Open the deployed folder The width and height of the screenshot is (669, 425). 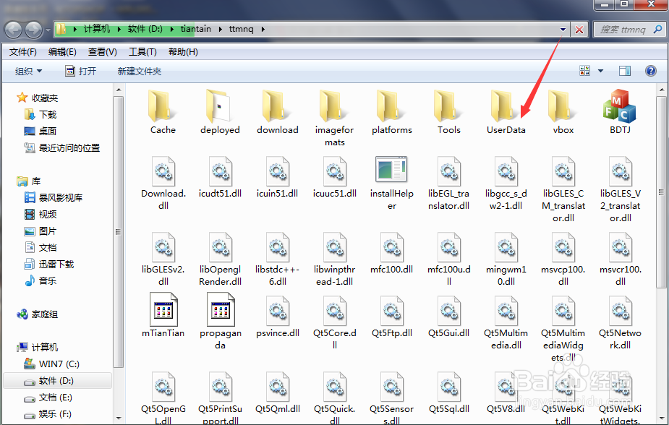tap(220, 113)
